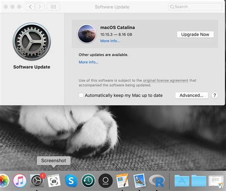226x191 pixels.
Task: Enable Automatically keep my Mac up to date
Action: [81, 95]
